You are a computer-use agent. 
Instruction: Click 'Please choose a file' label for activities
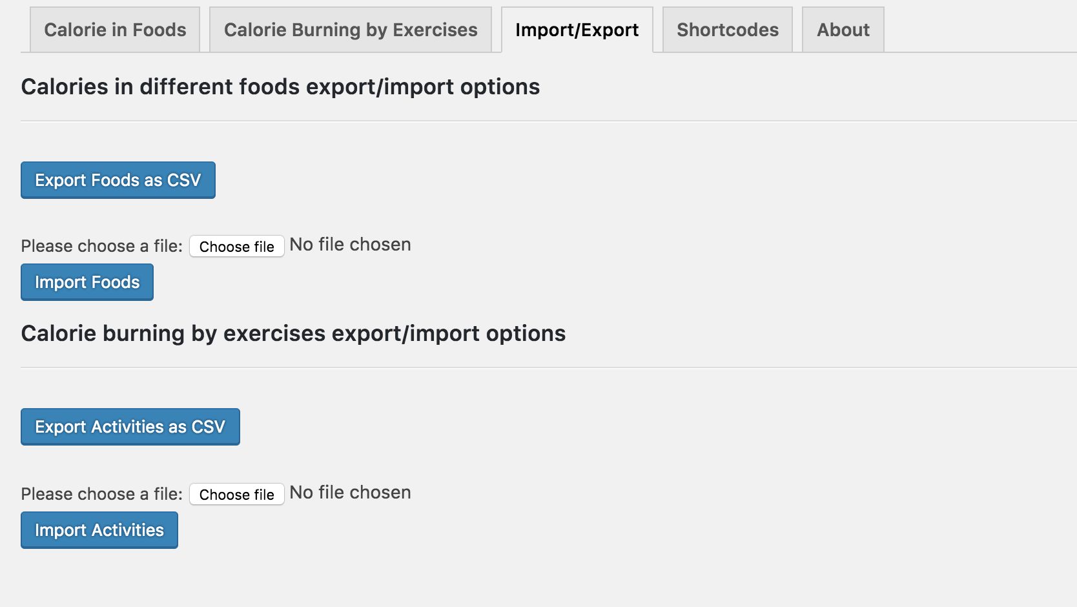[x=101, y=494]
